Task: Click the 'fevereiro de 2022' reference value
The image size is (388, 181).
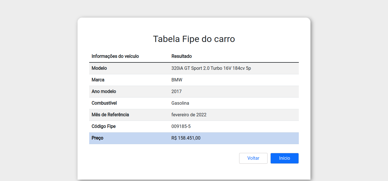Action: [189, 115]
